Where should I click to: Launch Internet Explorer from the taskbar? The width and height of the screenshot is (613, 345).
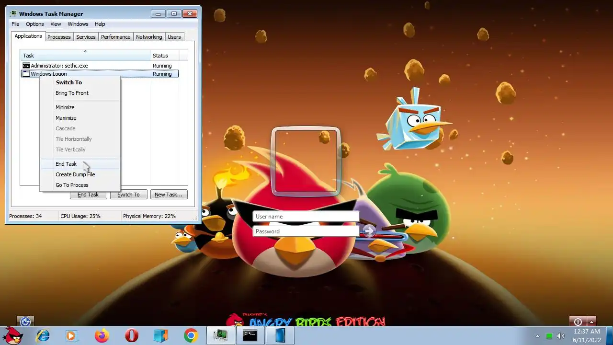pos(43,336)
